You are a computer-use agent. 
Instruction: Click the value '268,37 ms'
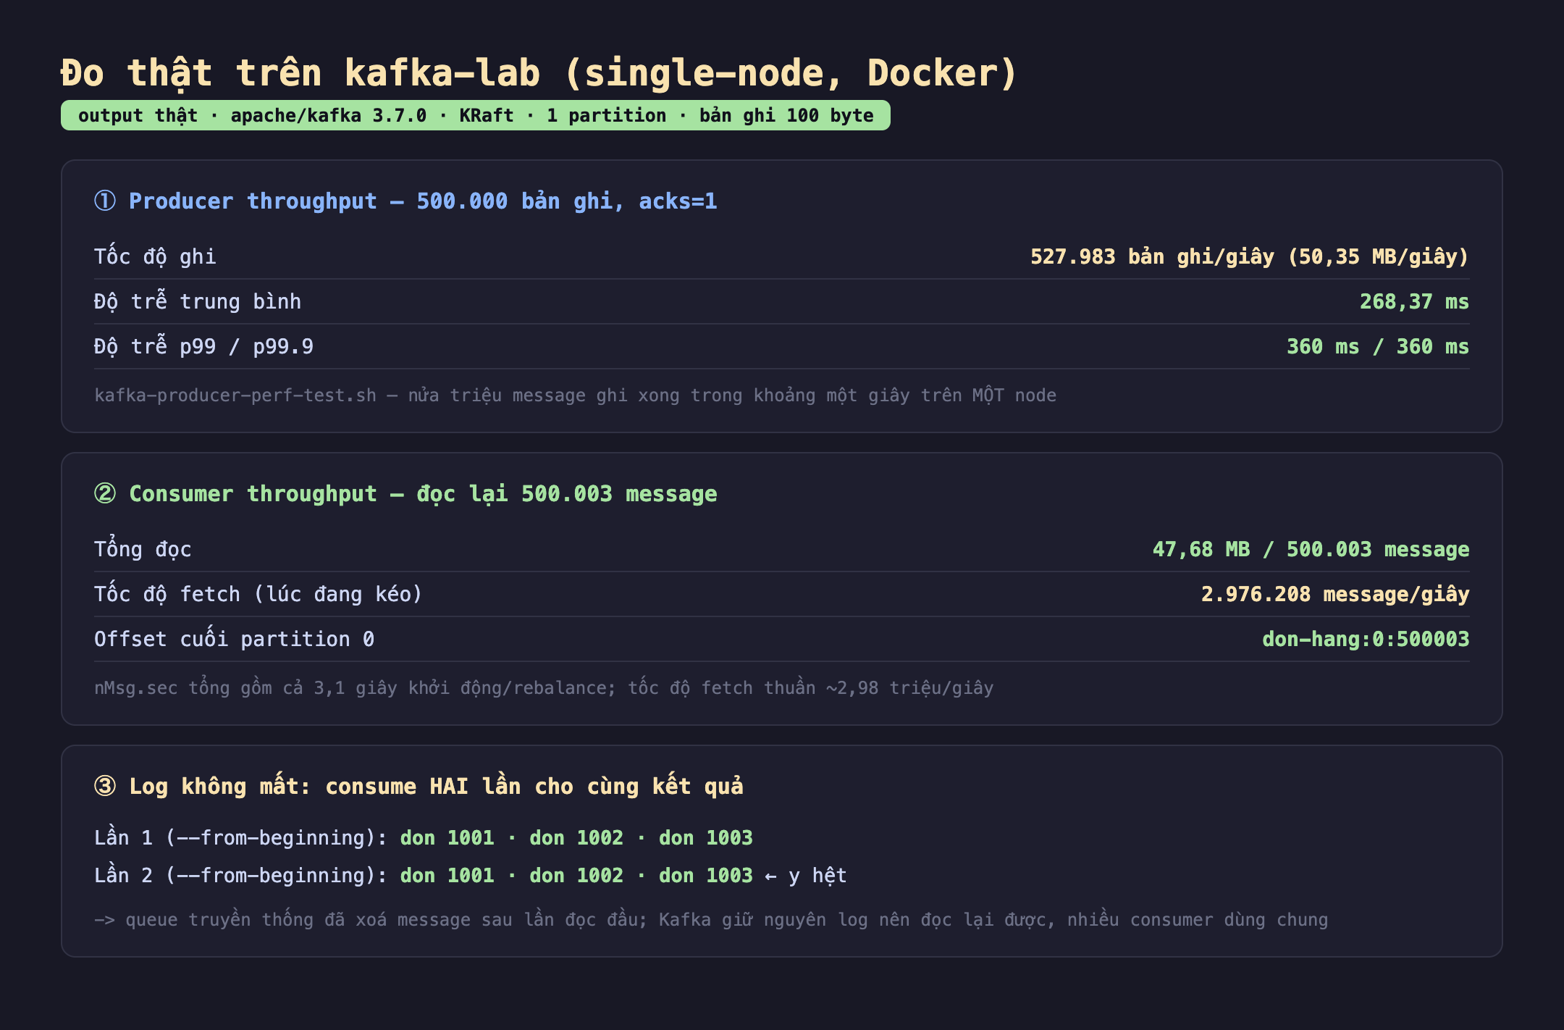pos(1414,301)
